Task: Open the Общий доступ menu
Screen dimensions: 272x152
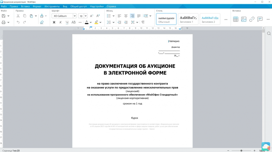Action: pos(79,6)
